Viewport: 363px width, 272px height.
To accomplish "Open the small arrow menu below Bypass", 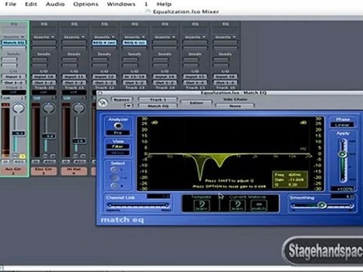I will click(x=129, y=106).
